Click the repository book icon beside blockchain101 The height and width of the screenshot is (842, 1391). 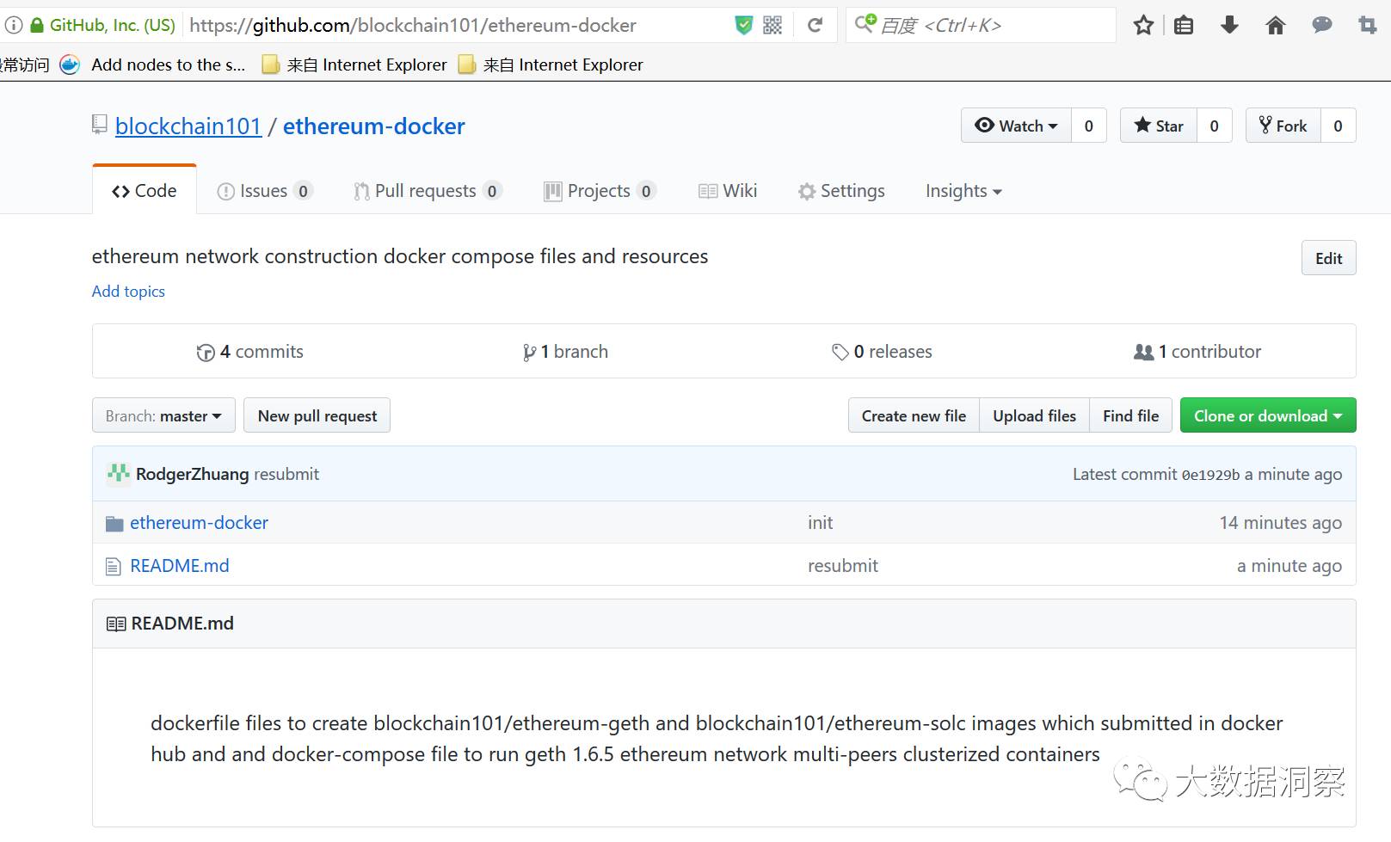[x=100, y=125]
